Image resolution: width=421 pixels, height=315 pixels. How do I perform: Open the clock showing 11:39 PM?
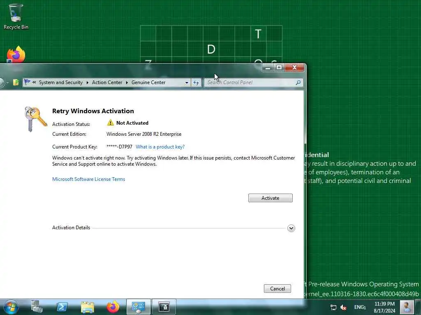point(384,307)
